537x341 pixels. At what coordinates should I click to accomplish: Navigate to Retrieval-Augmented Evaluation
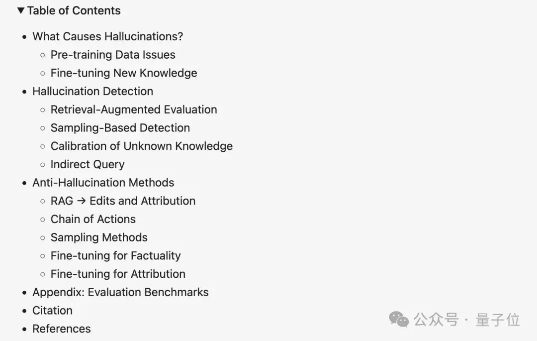134,110
